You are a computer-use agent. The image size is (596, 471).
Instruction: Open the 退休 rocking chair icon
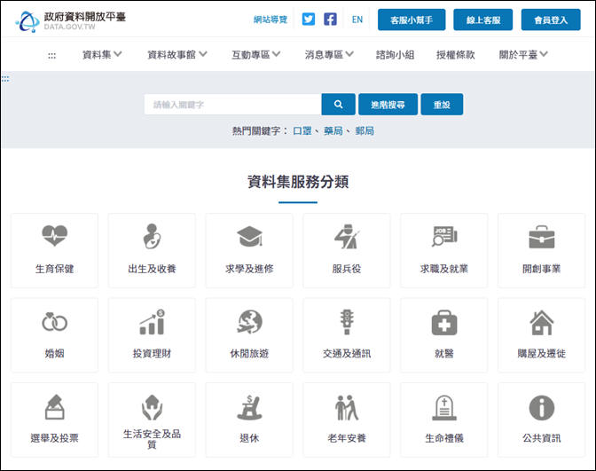(x=249, y=407)
